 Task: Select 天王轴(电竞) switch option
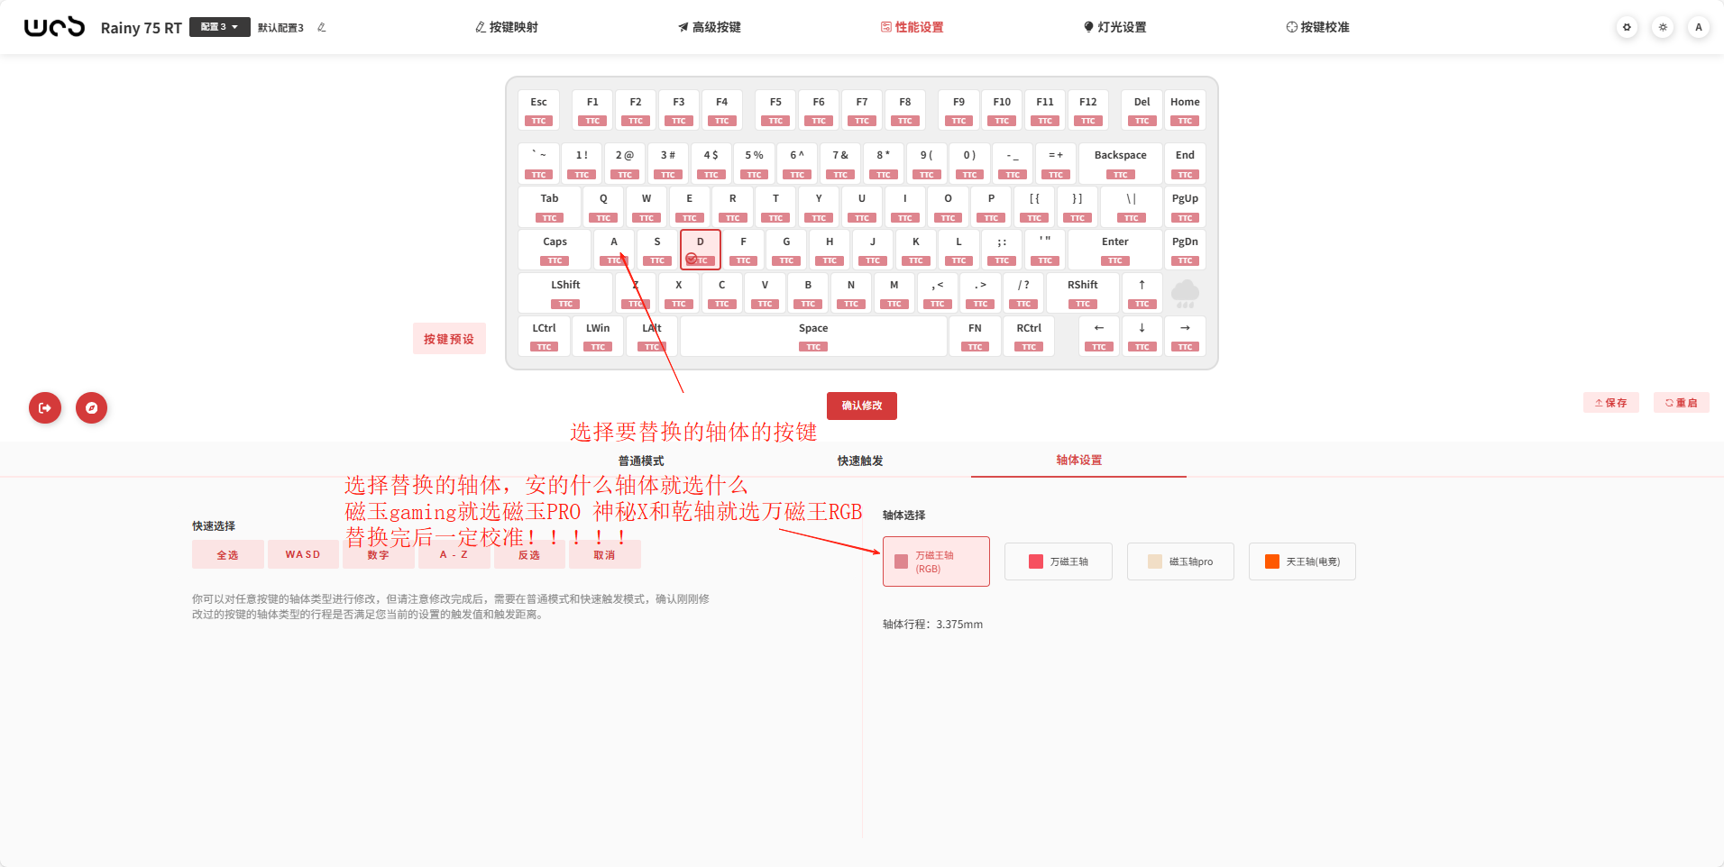pos(1302,561)
